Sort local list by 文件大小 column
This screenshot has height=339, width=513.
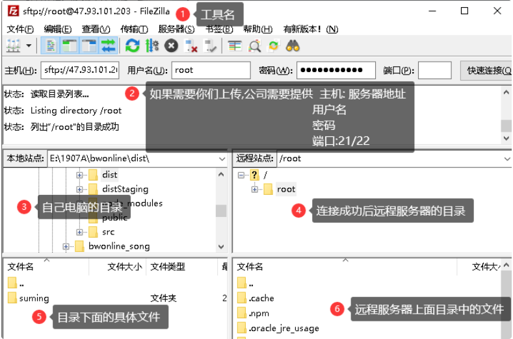(125, 267)
